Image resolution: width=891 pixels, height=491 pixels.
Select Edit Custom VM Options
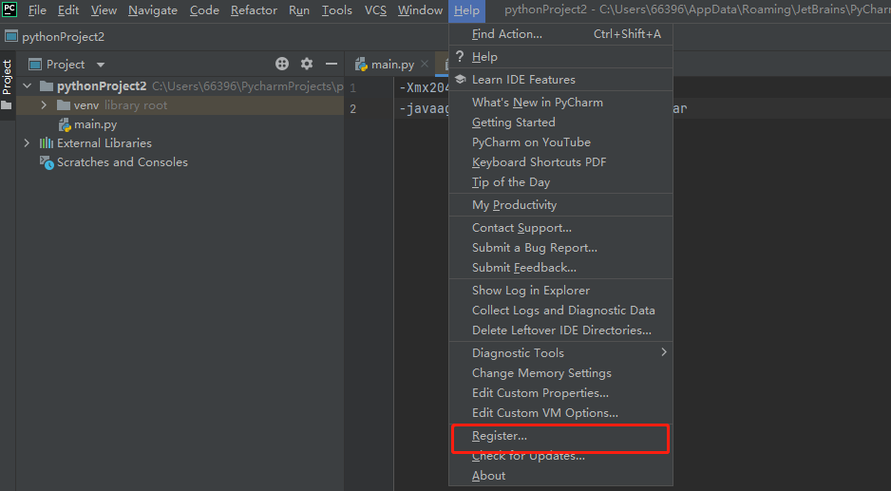point(545,413)
